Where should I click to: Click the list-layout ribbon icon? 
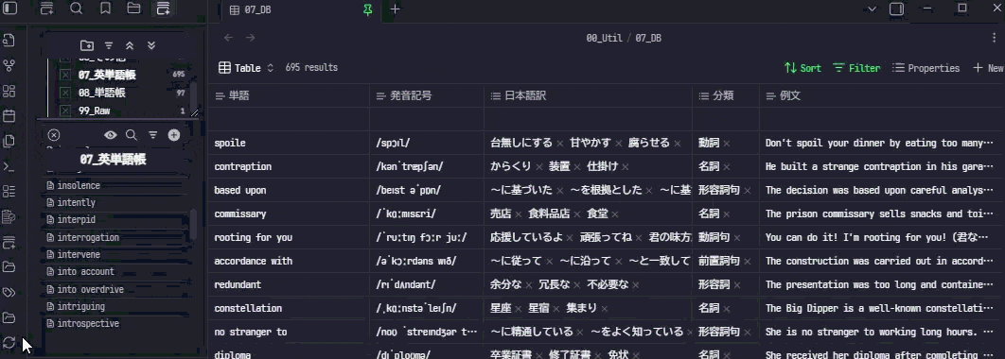pos(9,192)
